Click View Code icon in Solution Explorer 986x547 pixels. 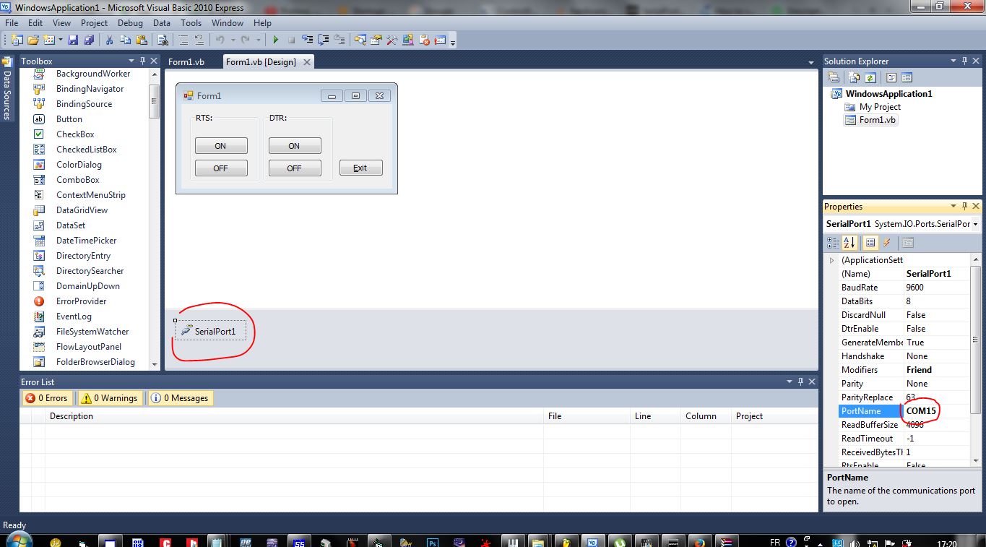click(x=891, y=77)
